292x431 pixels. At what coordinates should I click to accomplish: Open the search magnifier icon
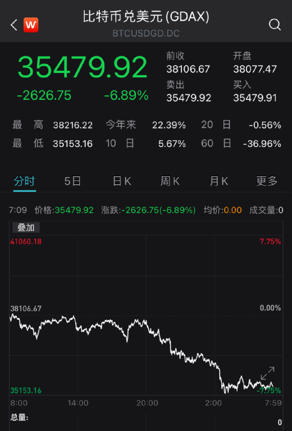(x=275, y=25)
